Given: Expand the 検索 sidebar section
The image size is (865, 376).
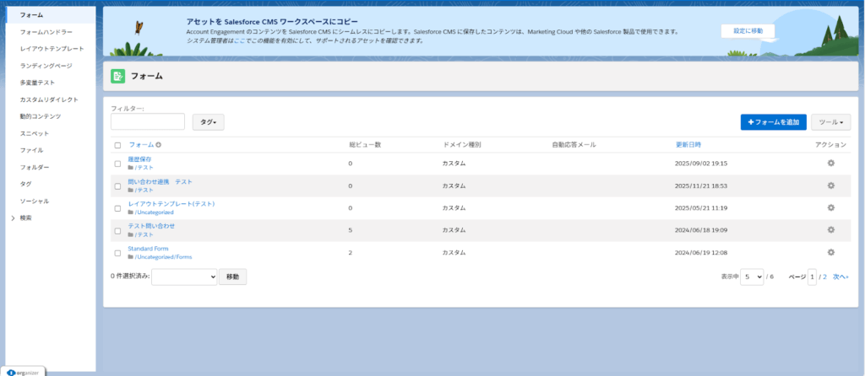Looking at the screenshot, I should point(14,218).
